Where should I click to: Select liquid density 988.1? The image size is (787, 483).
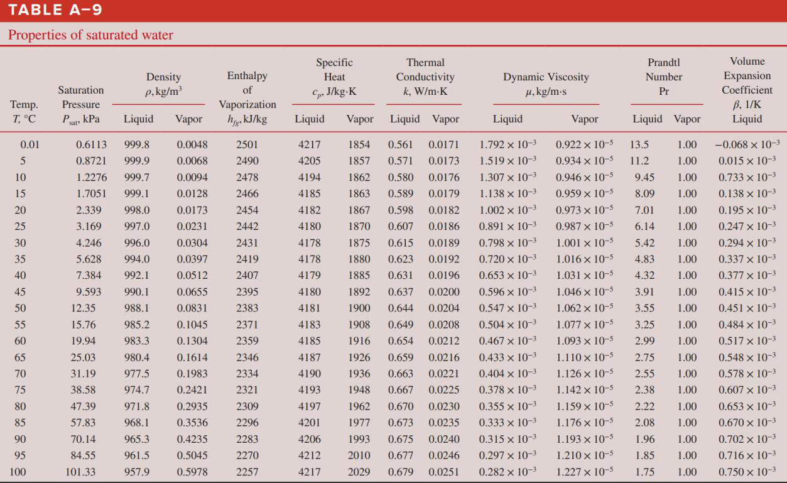[x=137, y=309]
